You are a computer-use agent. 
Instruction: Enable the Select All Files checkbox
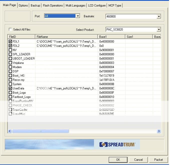point(10,30)
